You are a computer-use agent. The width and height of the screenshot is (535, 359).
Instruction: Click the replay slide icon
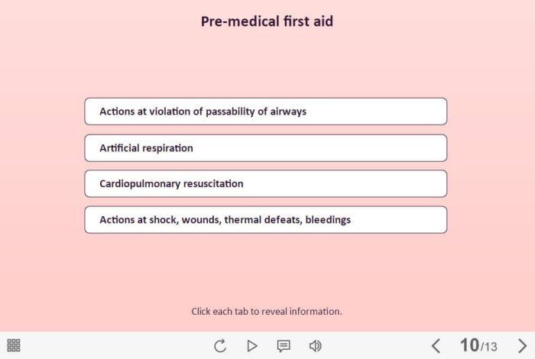(x=220, y=346)
